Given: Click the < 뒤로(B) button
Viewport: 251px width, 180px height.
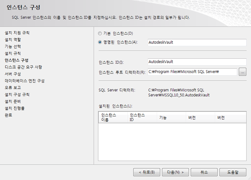Looking at the screenshot, I should click(147, 172).
